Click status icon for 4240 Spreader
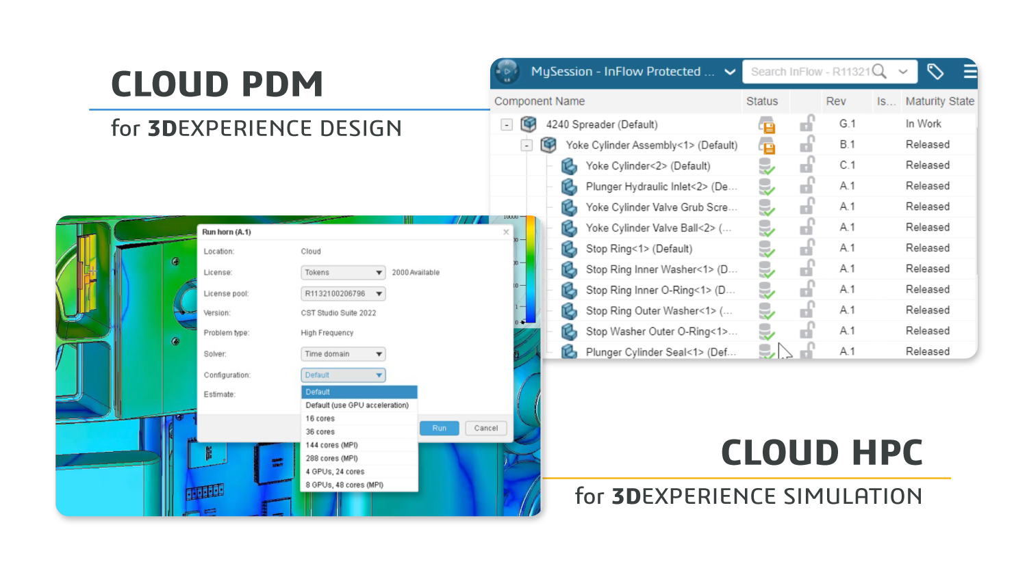This screenshot has height=579, width=1027. [x=767, y=124]
